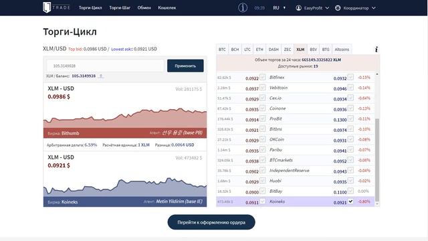Screen dimensions: 428x241
Task: Click the Биржа: Koineks label
Action: click(x=63, y=202)
